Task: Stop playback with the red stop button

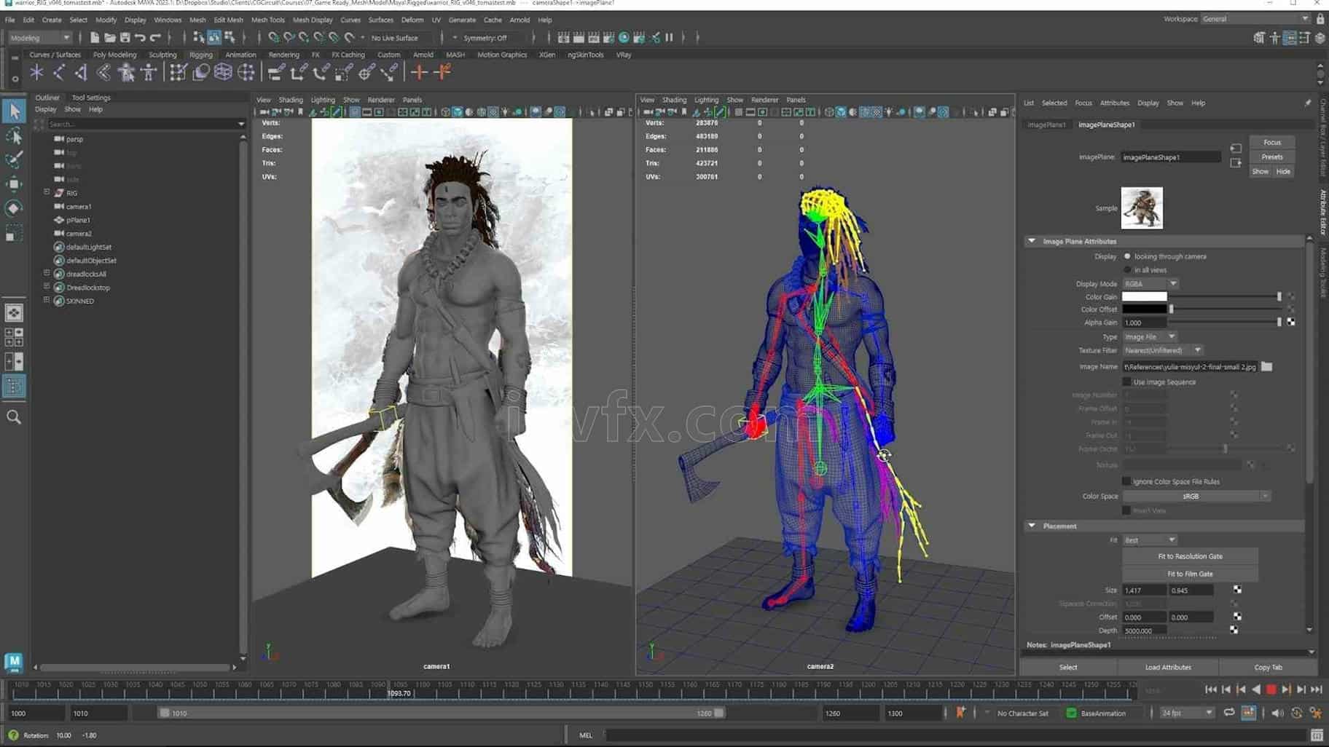Action: point(1271,689)
